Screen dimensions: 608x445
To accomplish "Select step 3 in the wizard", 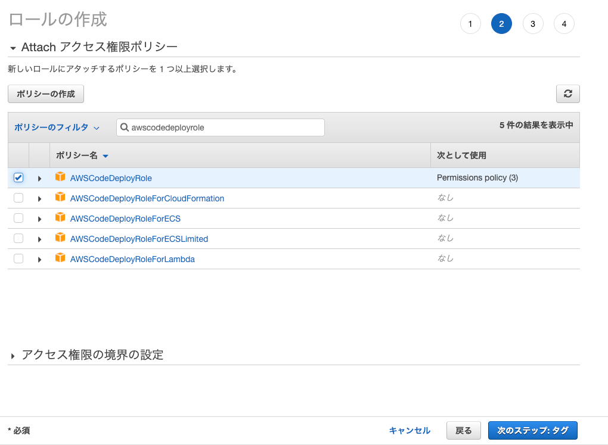I will [x=532, y=23].
